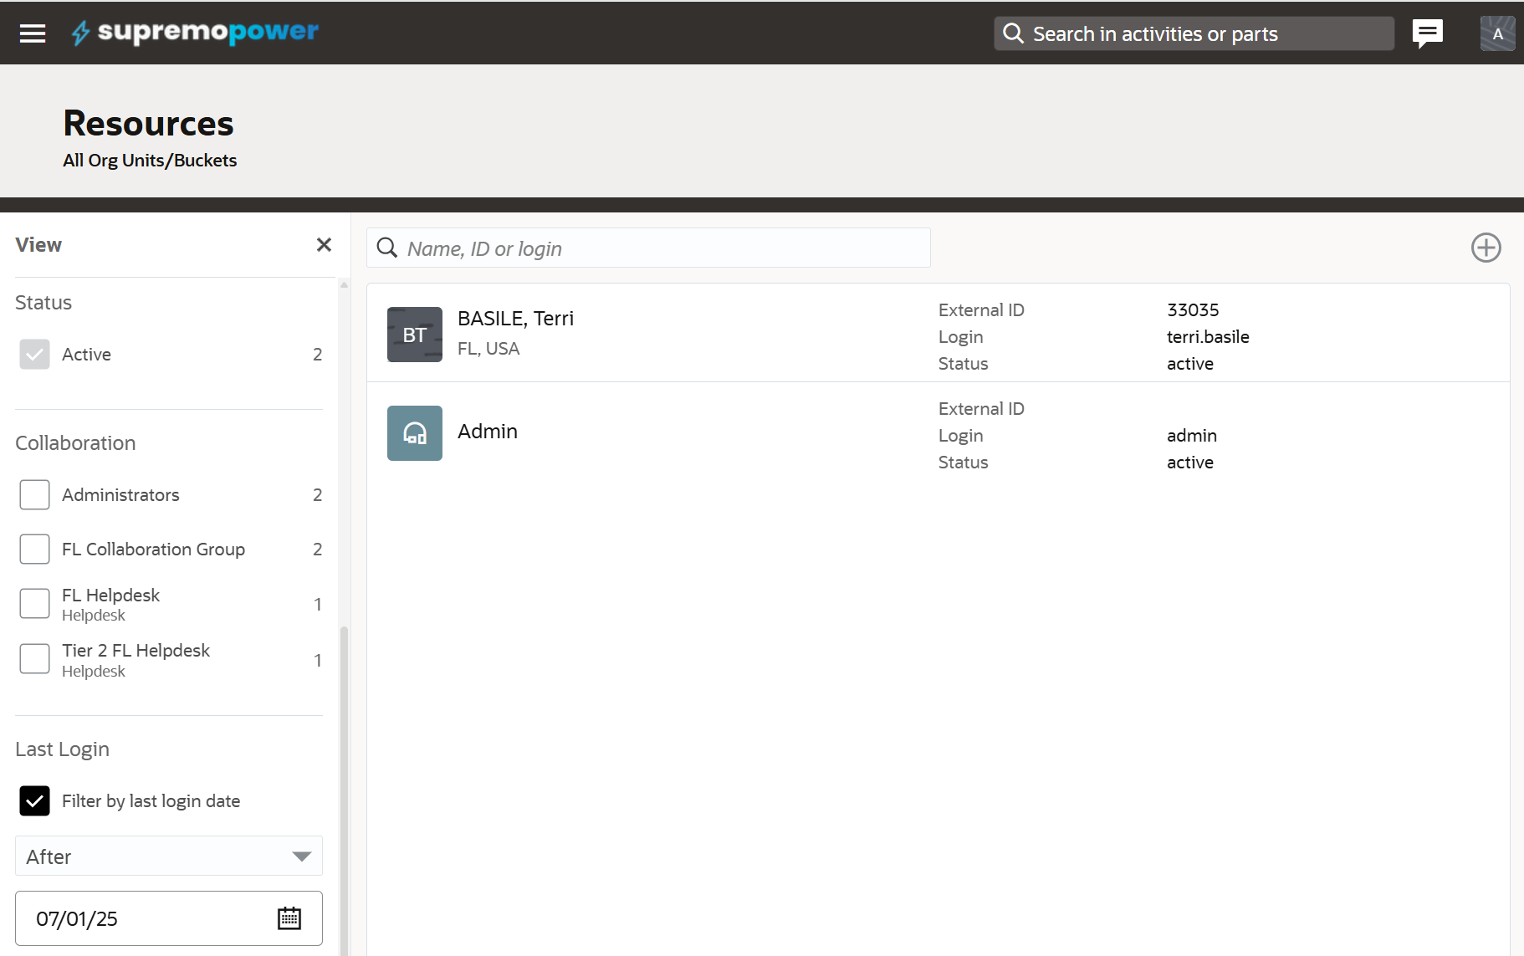Open the user avatar menu
This screenshot has width=1524, height=956.
[x=1496, y=33]
